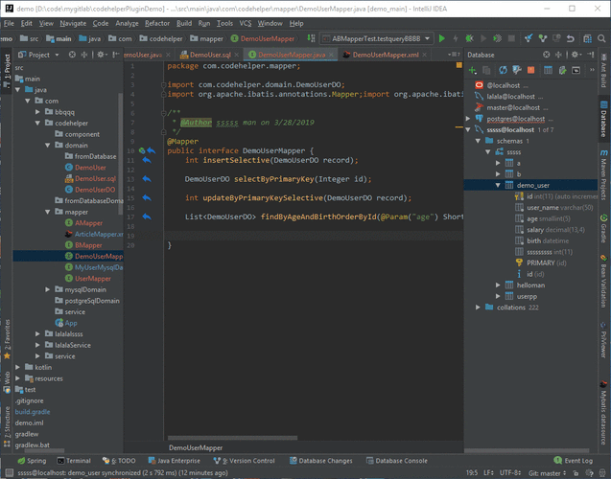Image resolution: width=611 pixels, height=479 pixels.
Task: Open the database console icon in Database toolbar
Action: 576,70
